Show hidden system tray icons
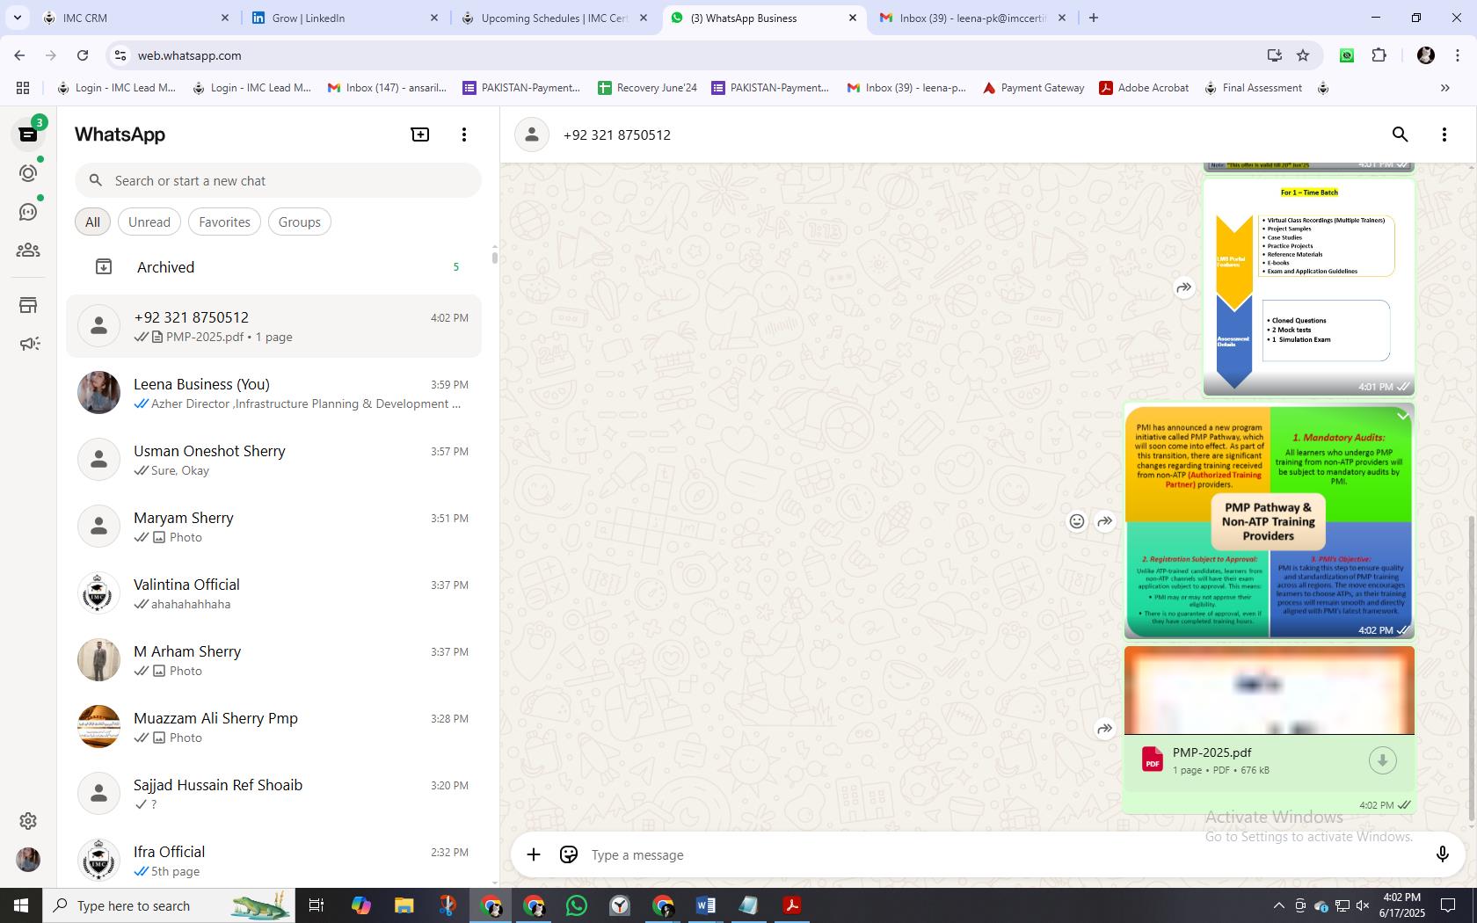The image size is (1477, 923). (1278, 905)
